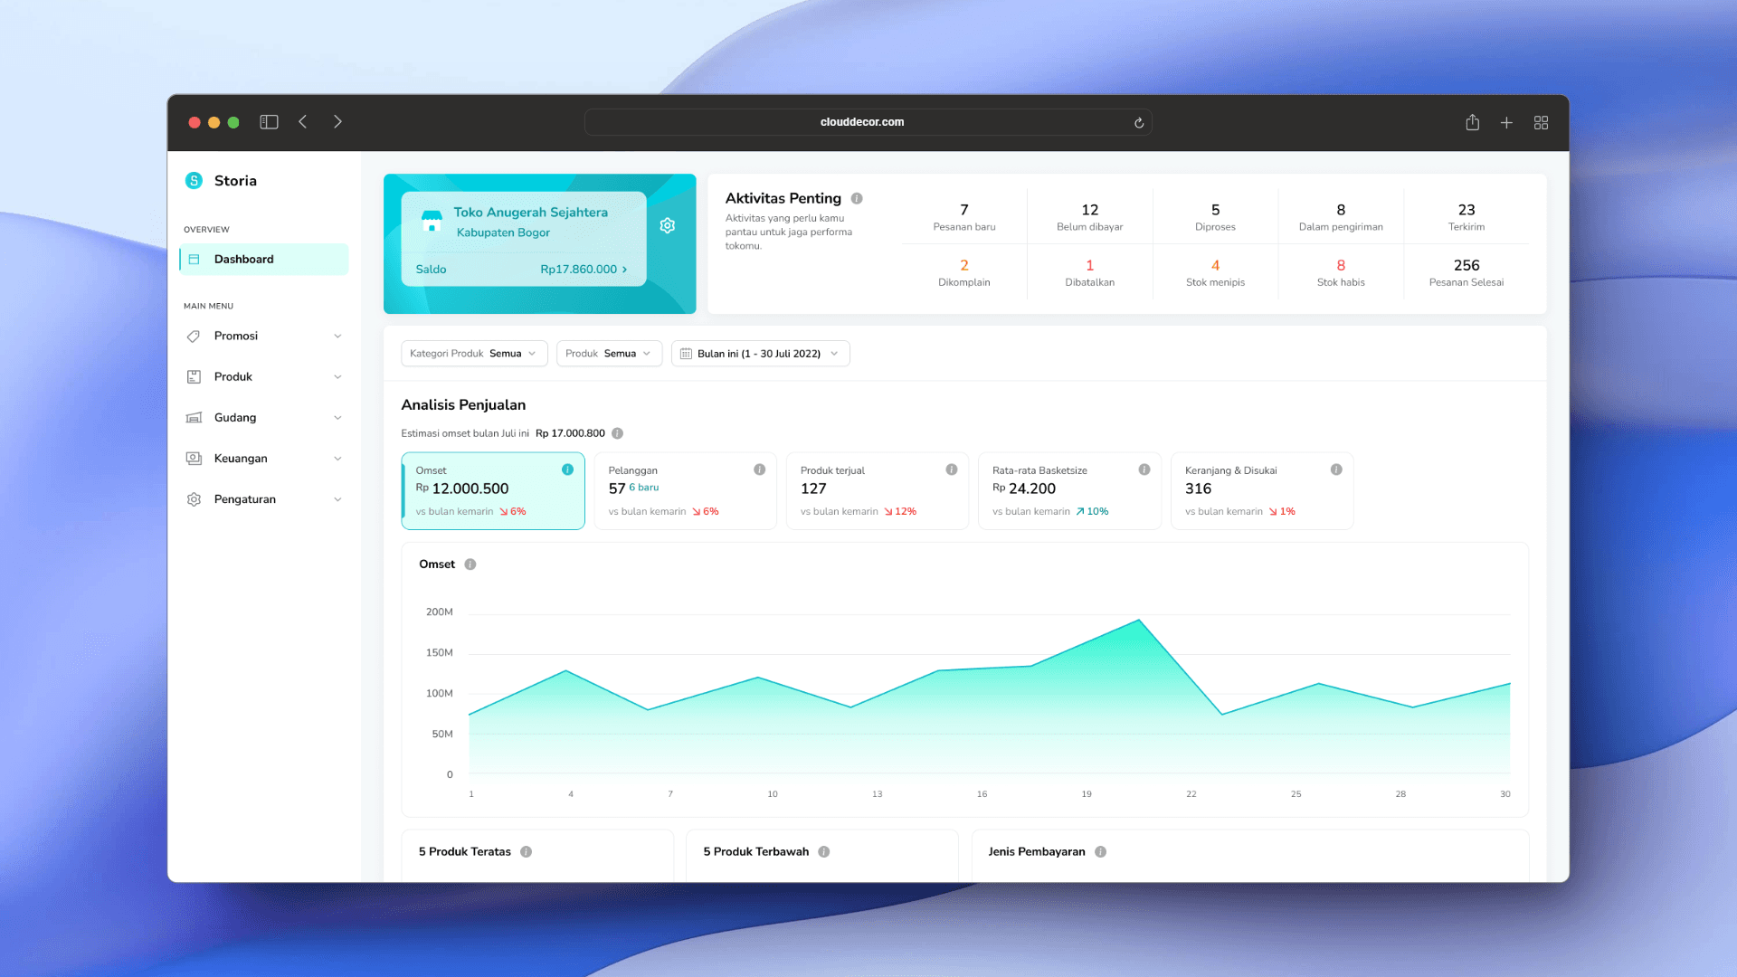
Task: Click new tab plus icon
Action: [x=1506, y=122]
